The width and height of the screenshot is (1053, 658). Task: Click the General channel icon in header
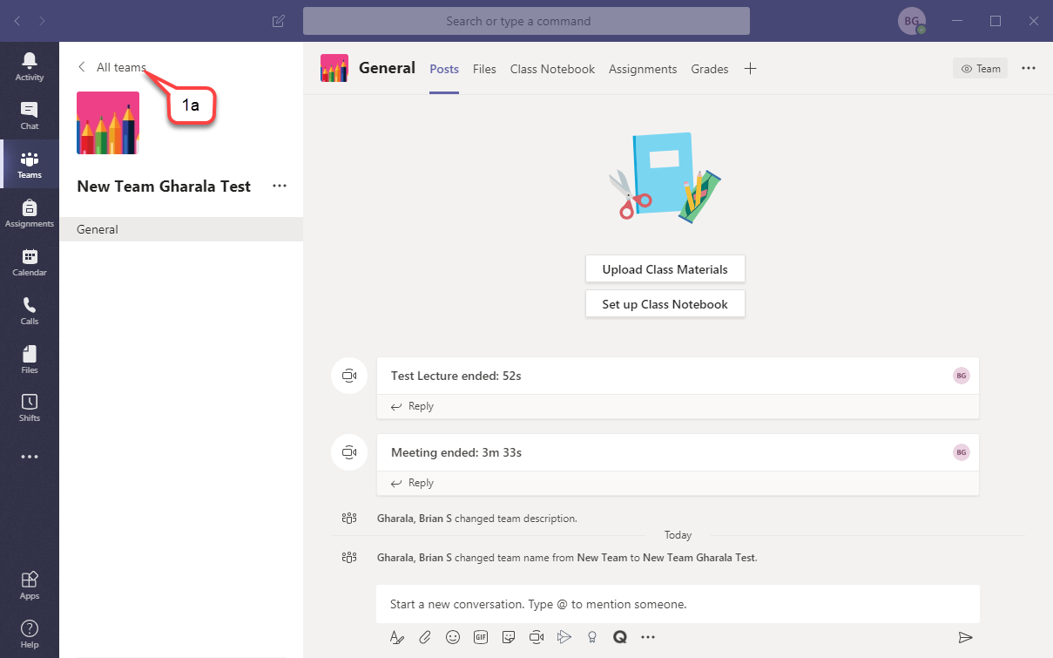334,68
